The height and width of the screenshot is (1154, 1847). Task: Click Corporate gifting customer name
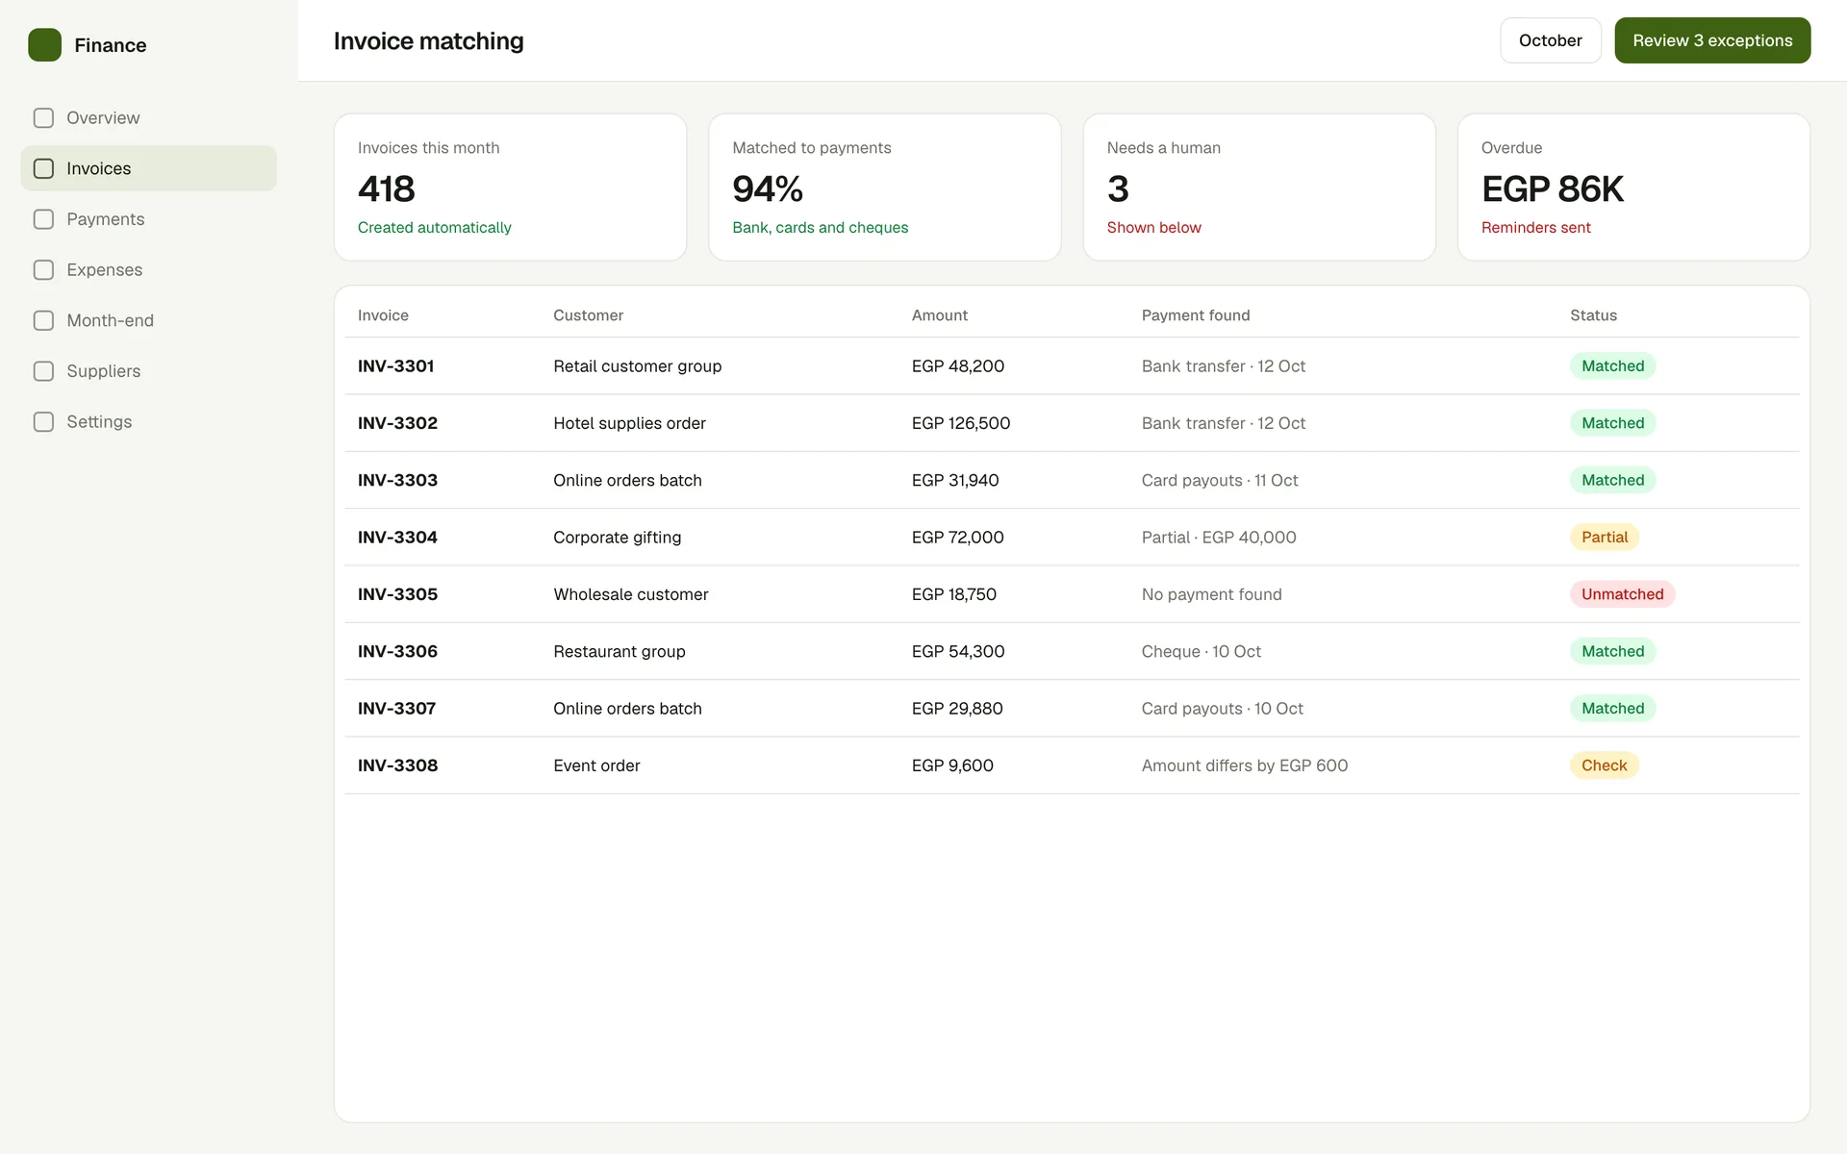coord(617,538)
